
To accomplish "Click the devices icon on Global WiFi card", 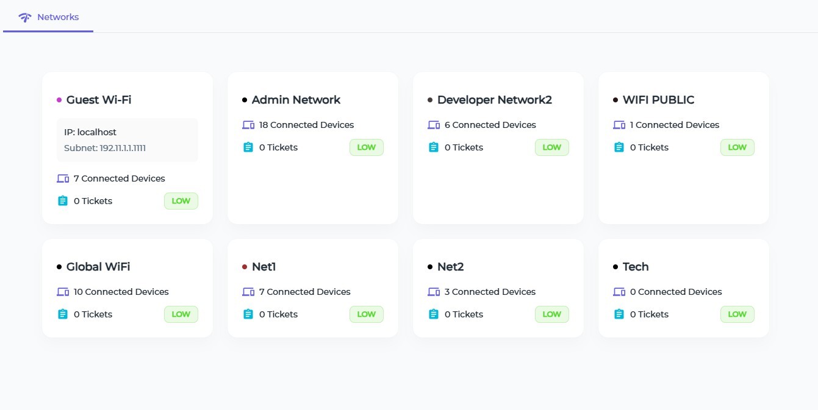I will [x=63, y=292].
